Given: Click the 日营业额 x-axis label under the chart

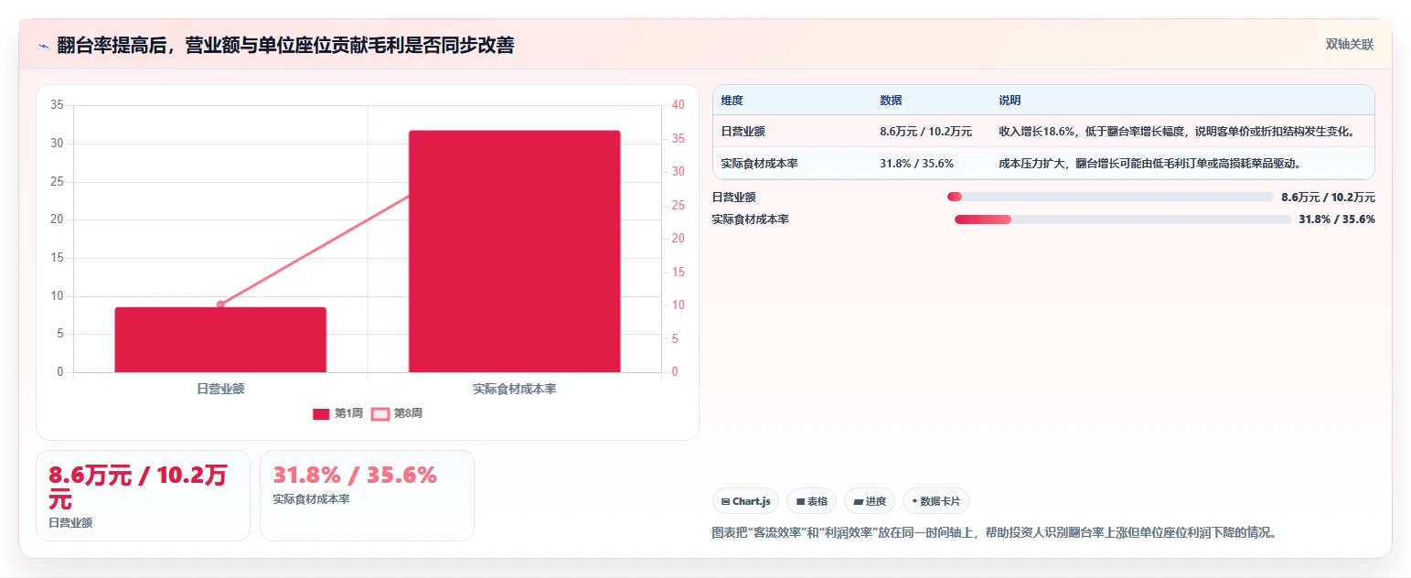Looking at the screenshot, I should point(220,389).
